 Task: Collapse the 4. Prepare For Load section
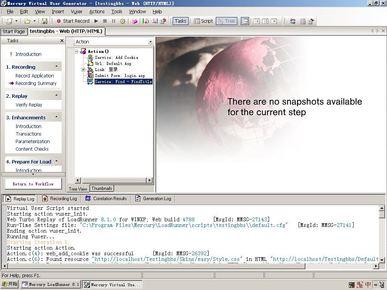(x=57, y=161)
